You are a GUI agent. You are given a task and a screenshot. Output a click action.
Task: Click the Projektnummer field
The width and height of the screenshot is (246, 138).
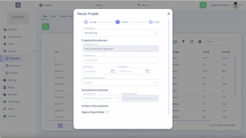coord(121,49)
